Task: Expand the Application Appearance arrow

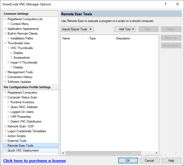Action: click(5, 28)
